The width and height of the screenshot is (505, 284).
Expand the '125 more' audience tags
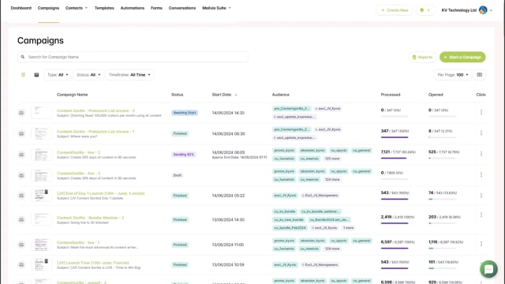332,159
